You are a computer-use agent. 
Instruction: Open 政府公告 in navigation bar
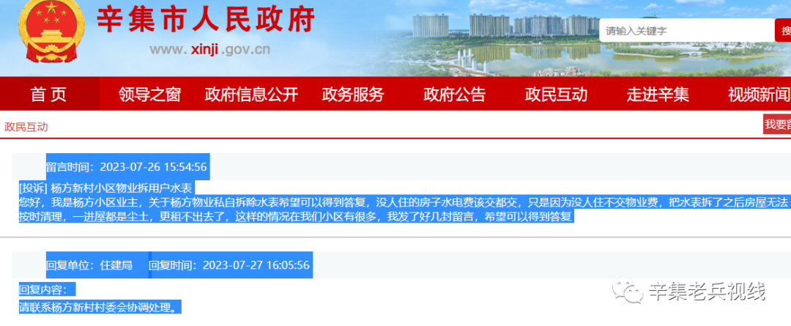pyautogui.click(x=455, y=95)
